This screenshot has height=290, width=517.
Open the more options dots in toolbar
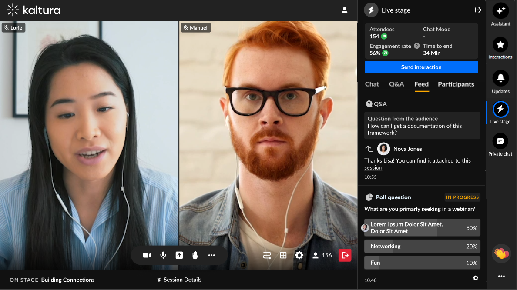[211, 255]
